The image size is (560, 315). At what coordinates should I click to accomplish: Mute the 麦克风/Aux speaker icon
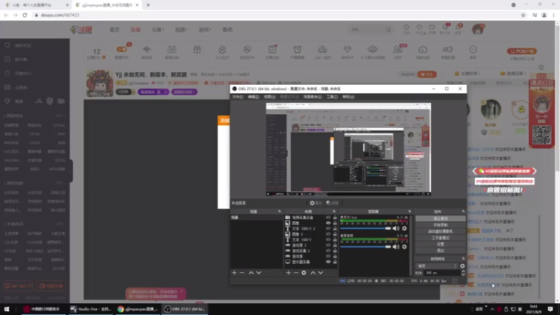[395, 228]
